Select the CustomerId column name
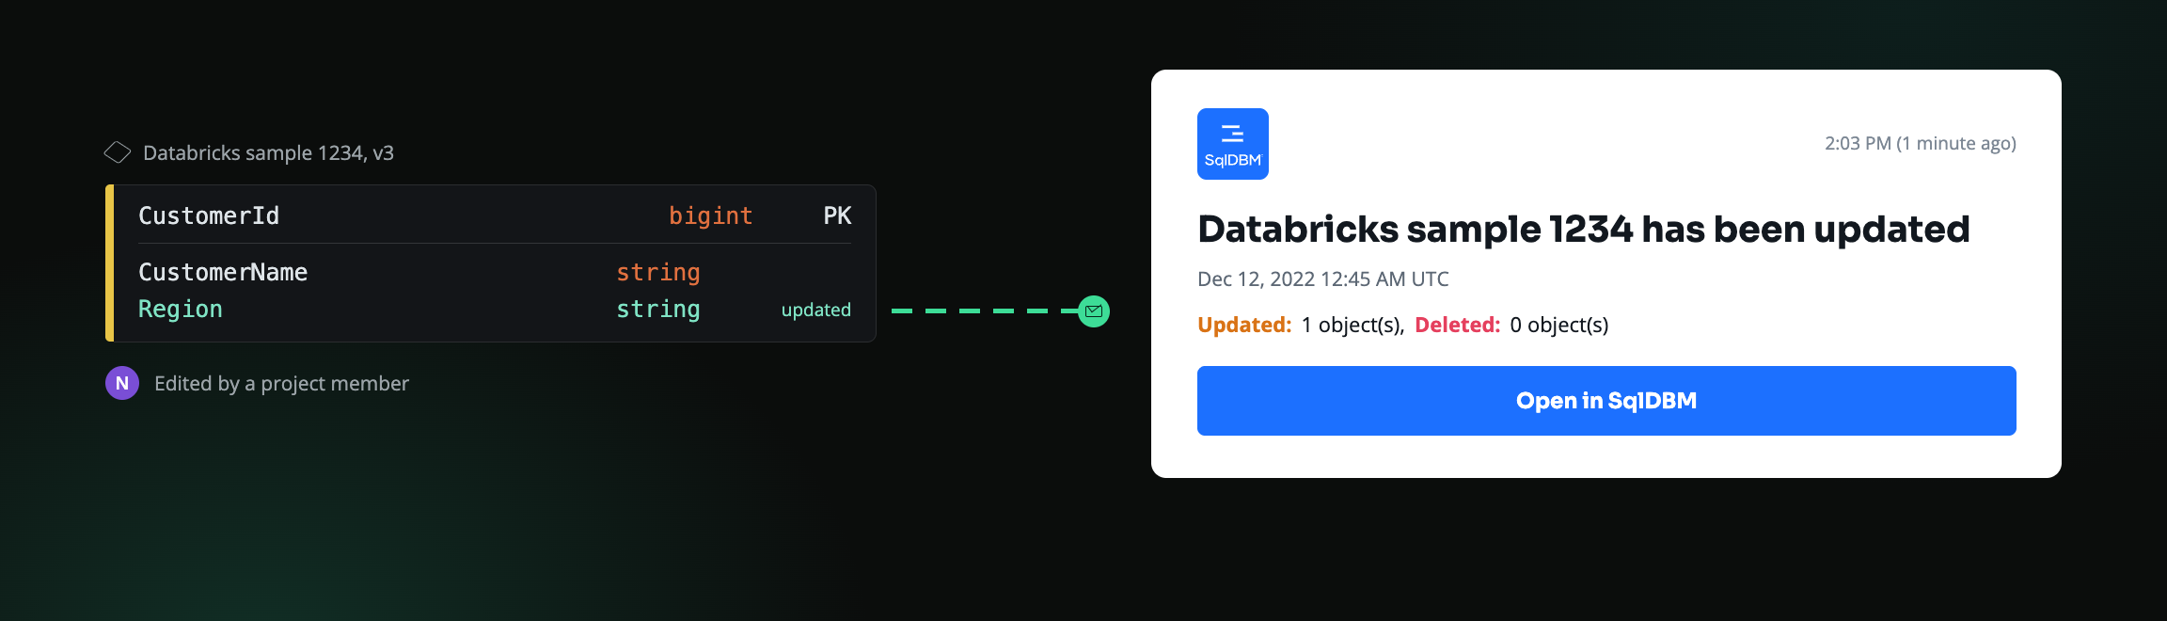The height and width of the screenshot is (621, 2167). click(x=209, y=215)
